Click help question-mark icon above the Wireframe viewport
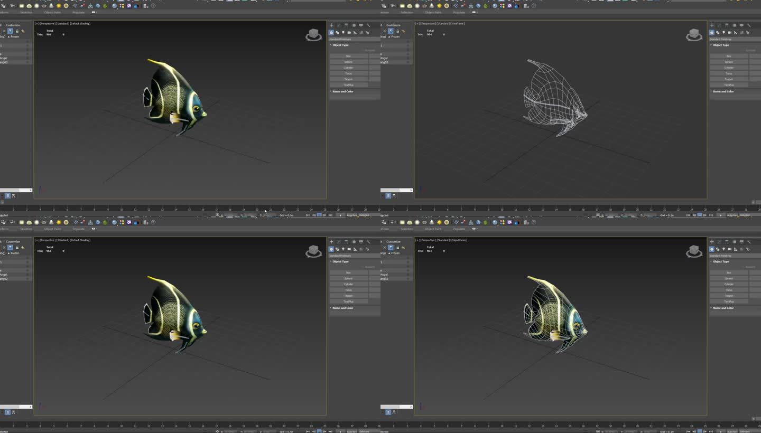761x433 pixels. pyautogui.click(x=534, y=6)
